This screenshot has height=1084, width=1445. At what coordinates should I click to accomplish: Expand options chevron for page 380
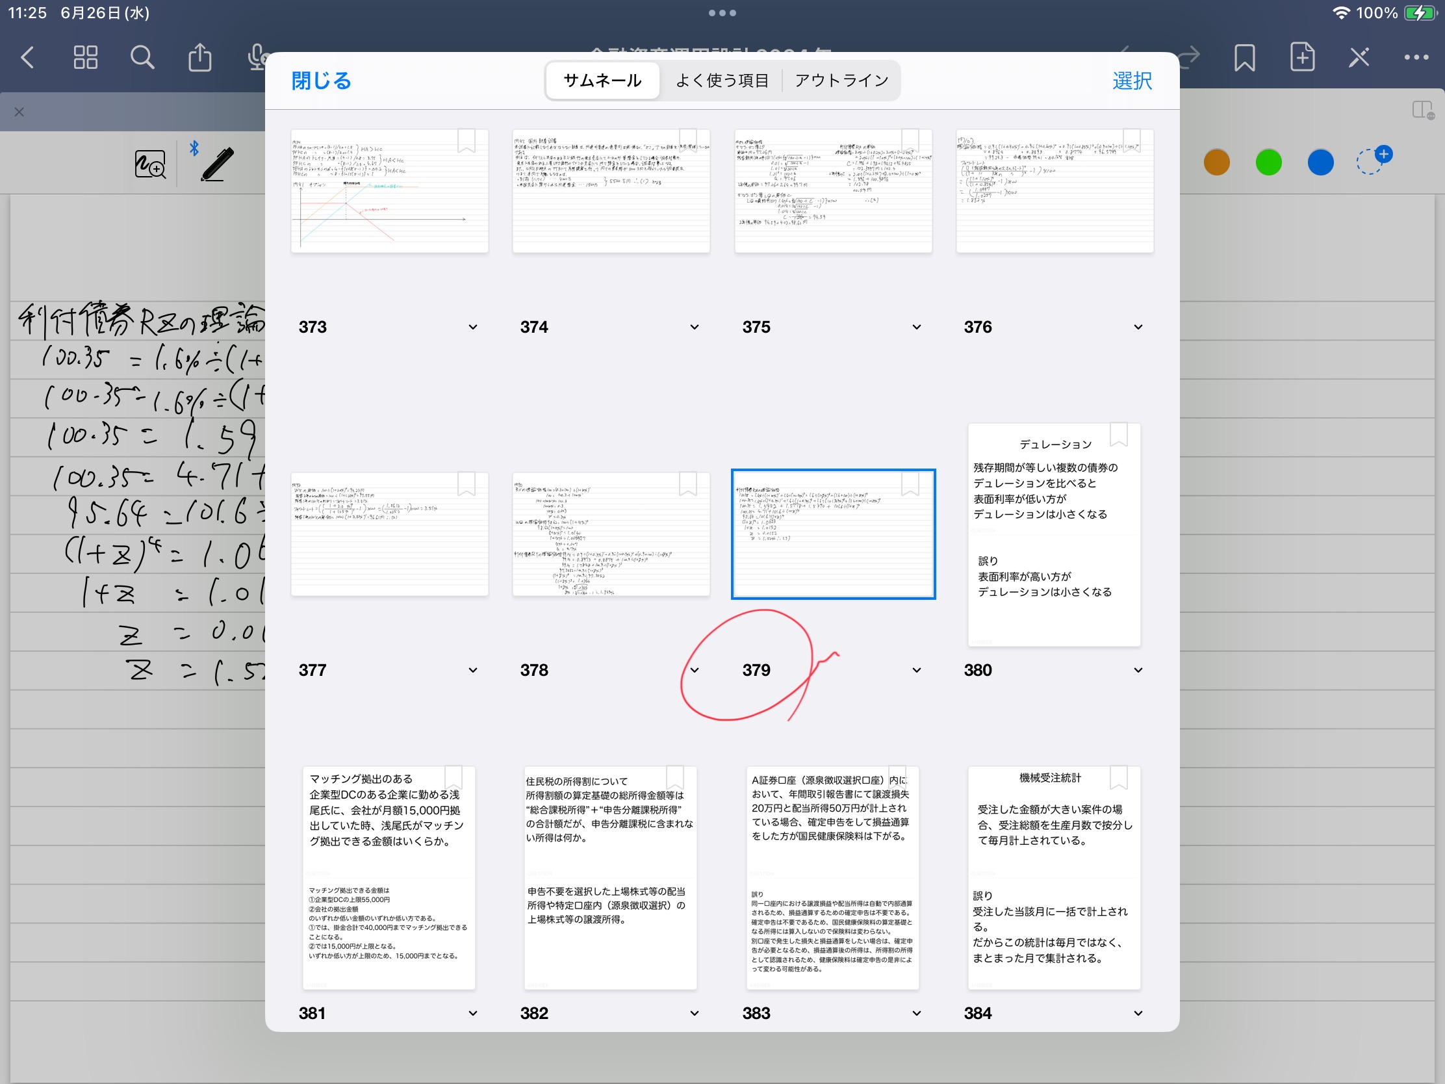click(1138, 670)
